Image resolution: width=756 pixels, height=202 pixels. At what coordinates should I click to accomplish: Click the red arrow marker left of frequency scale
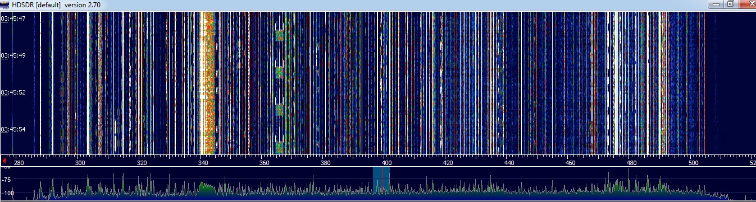[x=4, y=161]
